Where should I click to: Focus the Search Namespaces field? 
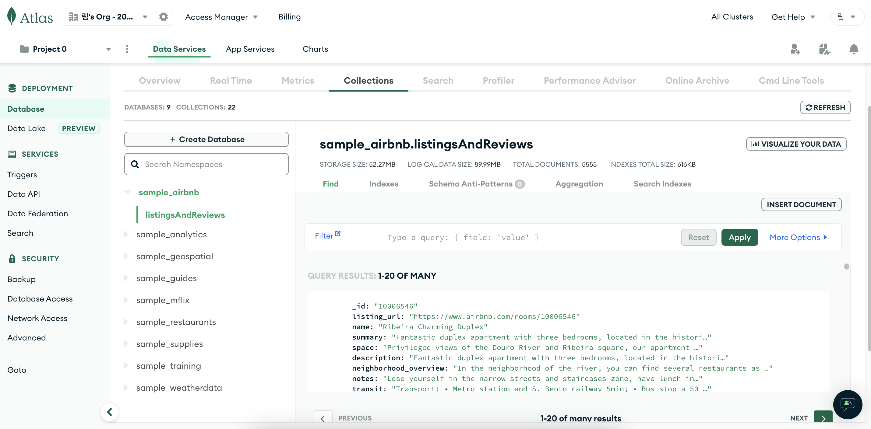(206, 164)
